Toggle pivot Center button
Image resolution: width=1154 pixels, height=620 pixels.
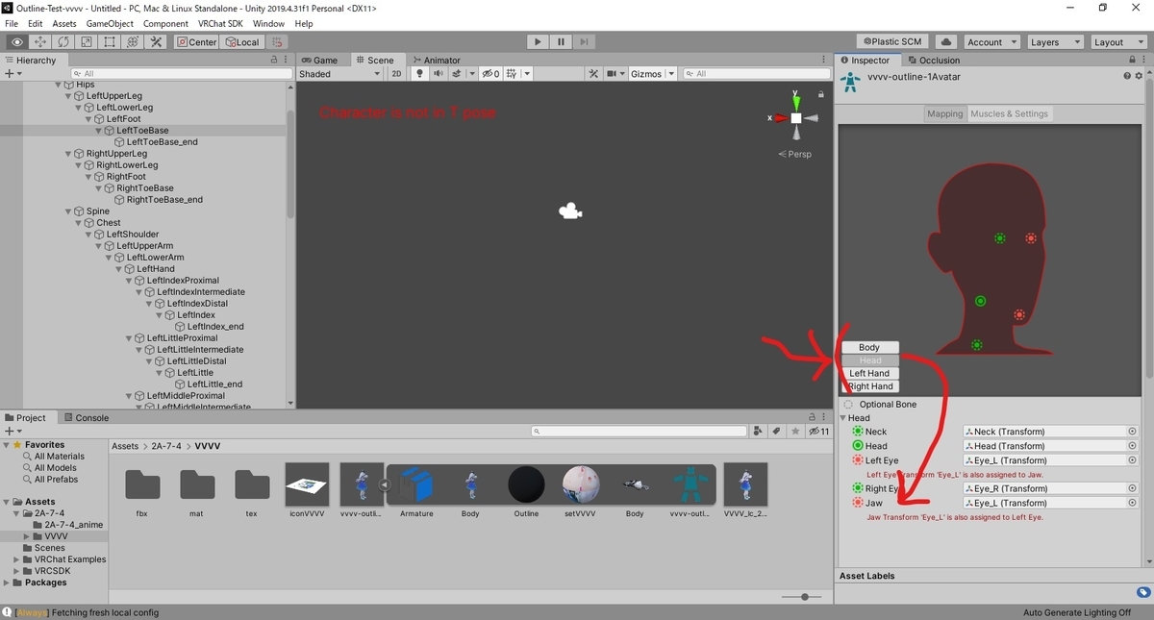(x=197, y=42)
